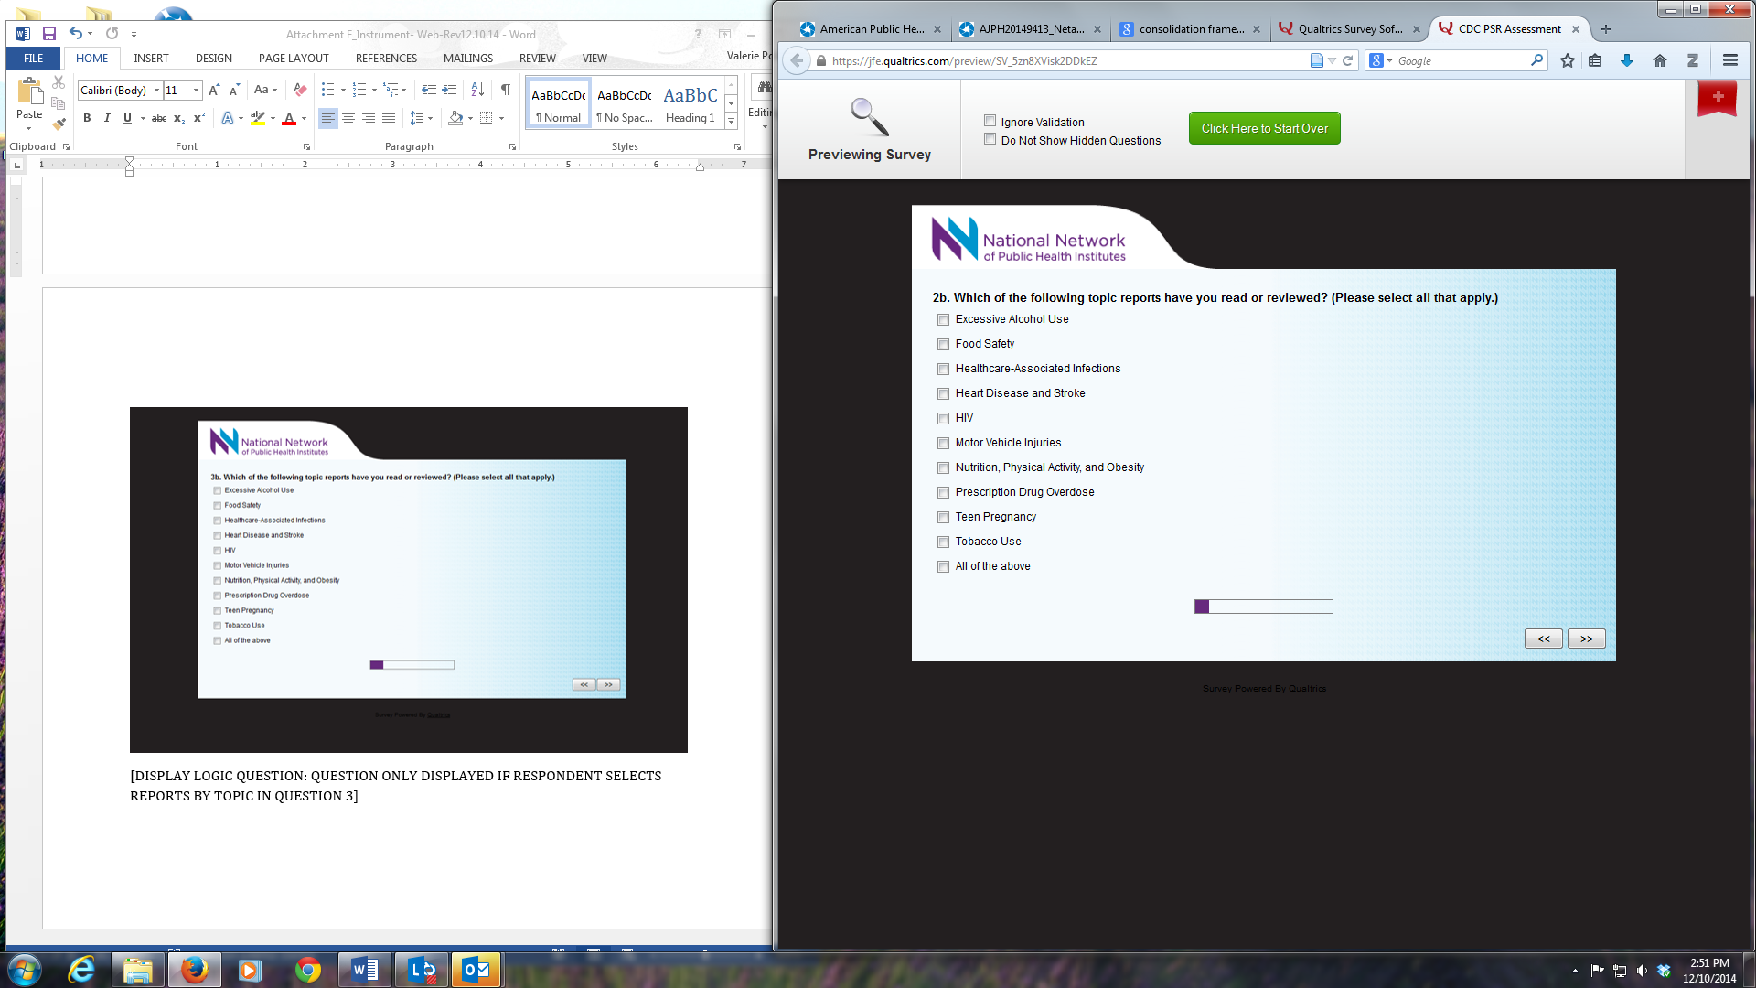Open Firefox downloads arrow icon

click(1627, 60)
